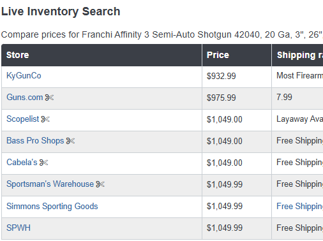Screen dimensions: 323x241
Task: Visit the Simmons Sporting Goods link
Action: [x=52, y=207]
